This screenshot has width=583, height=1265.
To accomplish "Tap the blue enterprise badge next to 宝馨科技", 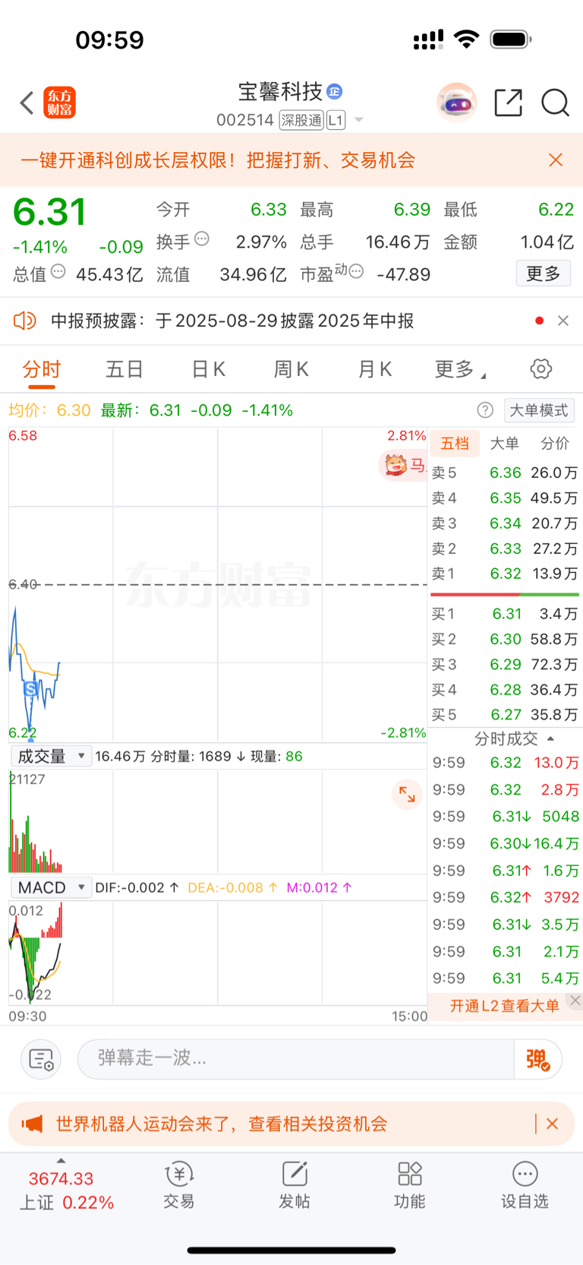I will (334, 92).
